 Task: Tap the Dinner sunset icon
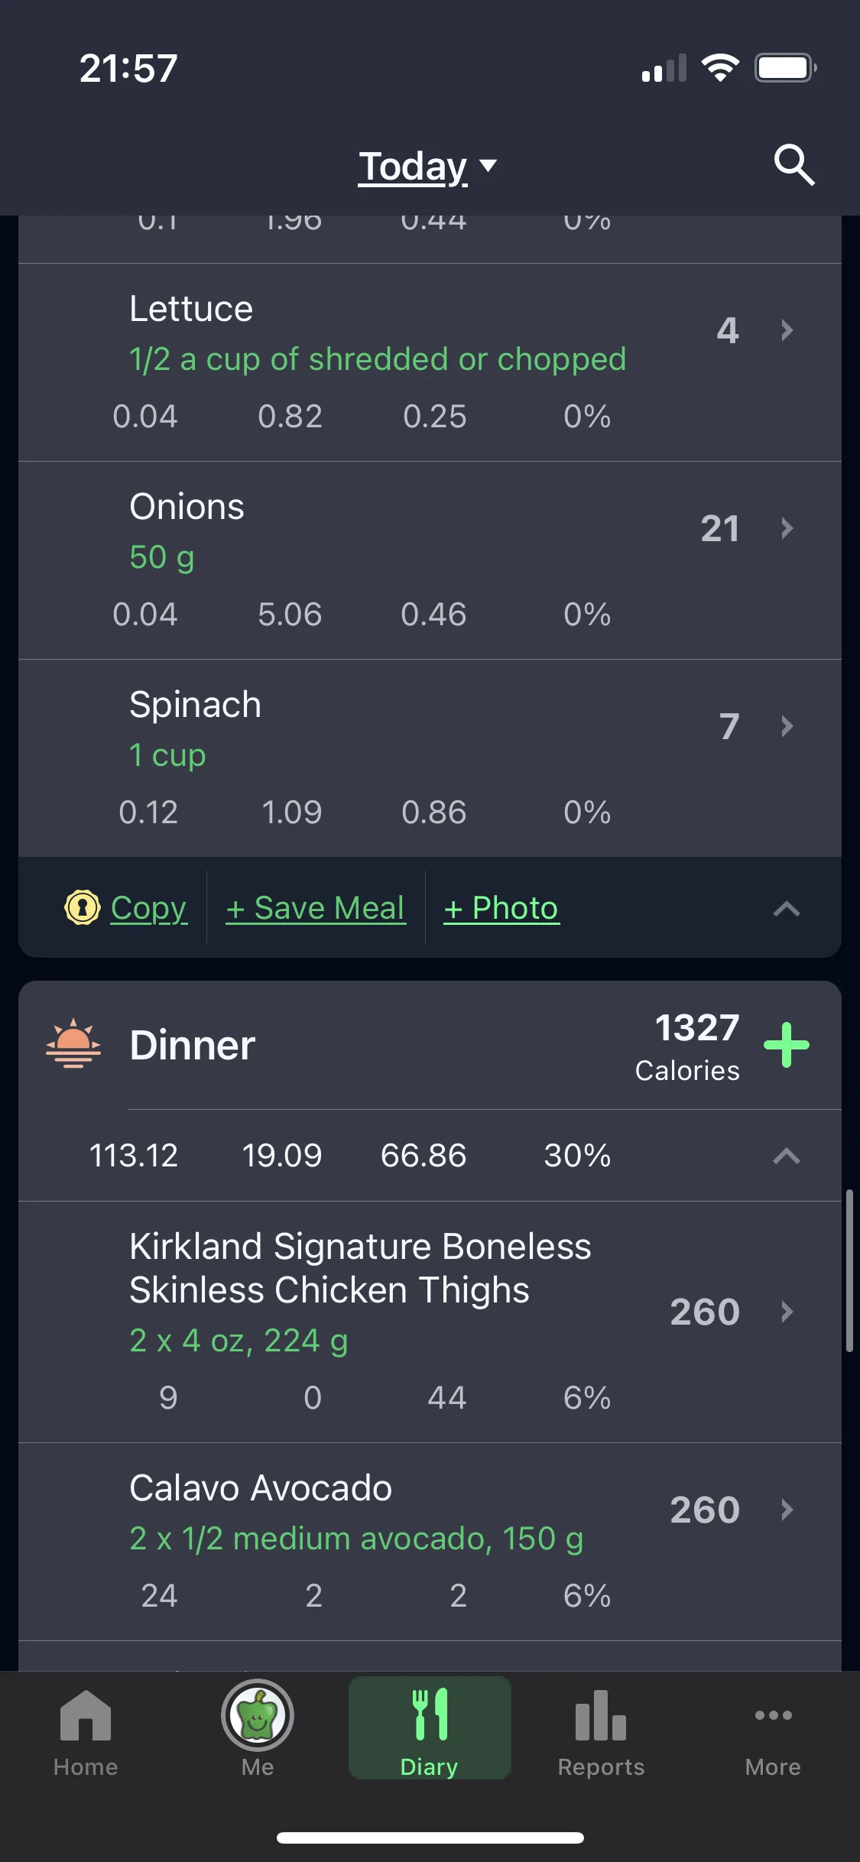(x=73, y=1043)
